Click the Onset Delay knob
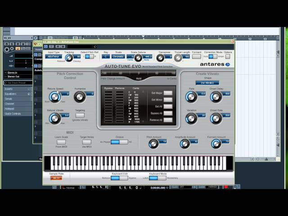Screen dimensions: 288x216 [x=216, y=97]
